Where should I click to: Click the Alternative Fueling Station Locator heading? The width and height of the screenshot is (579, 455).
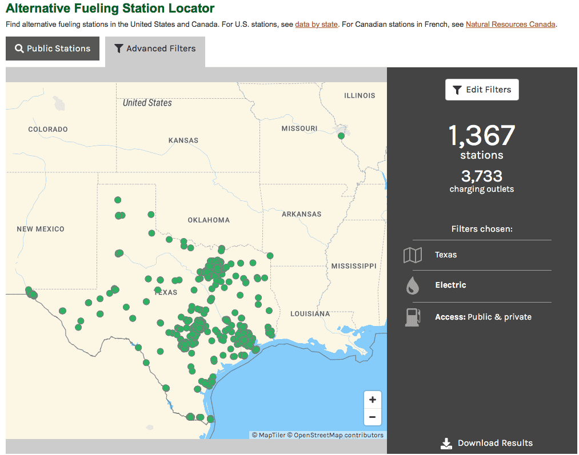pos(110,8)
